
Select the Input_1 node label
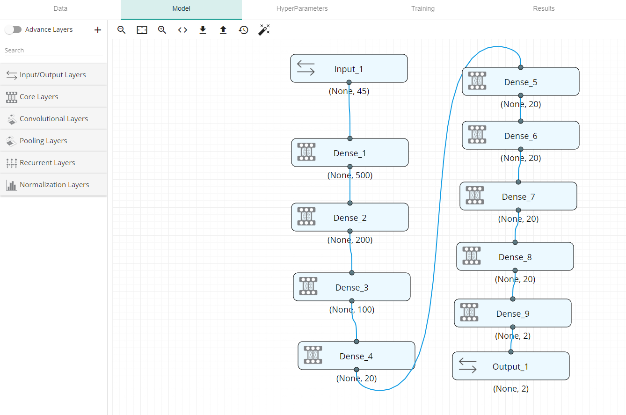pyautogui.click(x=349, y=69)
